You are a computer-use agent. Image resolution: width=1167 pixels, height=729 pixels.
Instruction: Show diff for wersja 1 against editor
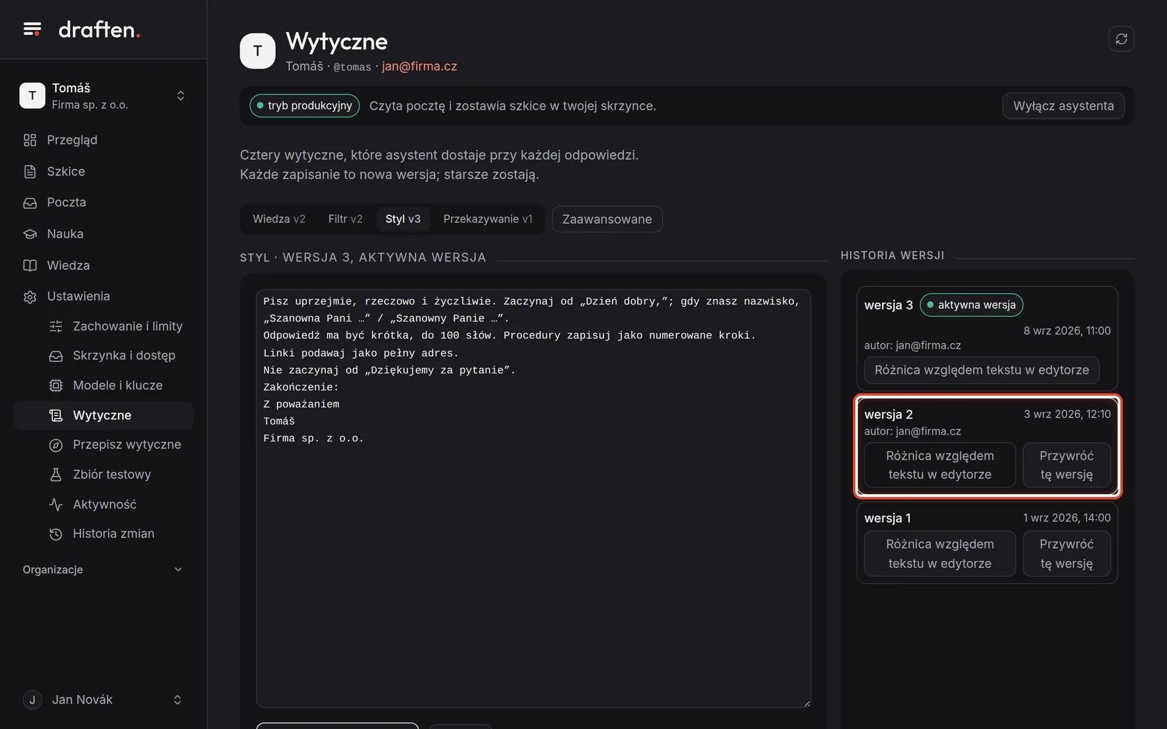point(940,554)
